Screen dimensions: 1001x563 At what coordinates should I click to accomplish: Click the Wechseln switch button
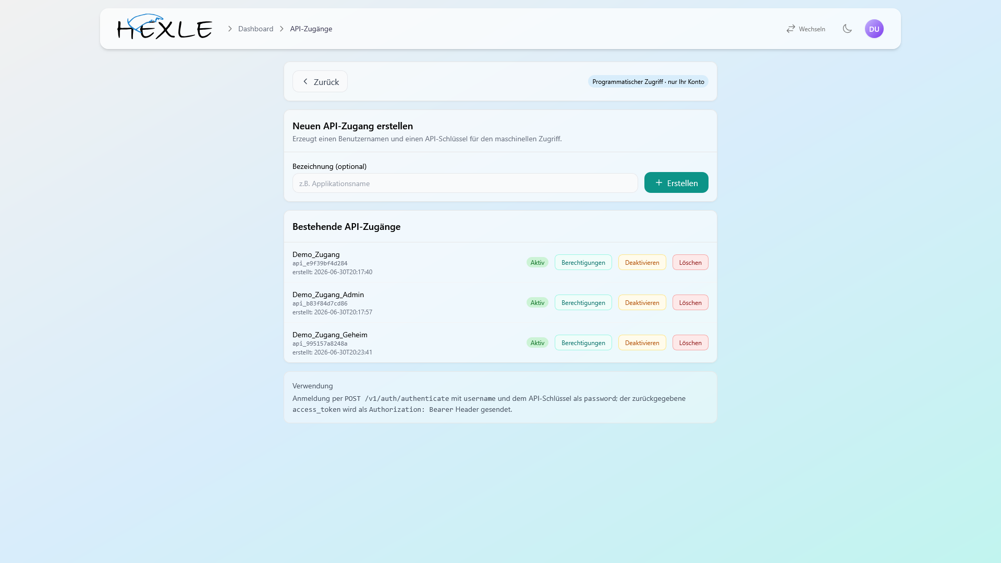point(806,29)
